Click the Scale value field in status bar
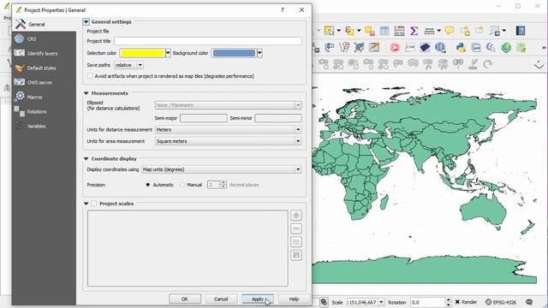 click(x=362, y=302)
